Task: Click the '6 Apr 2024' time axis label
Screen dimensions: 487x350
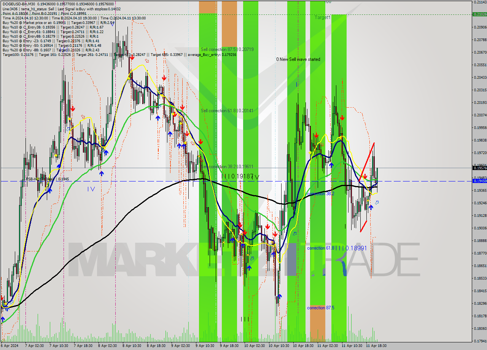Action: click(x=9, y=346)
